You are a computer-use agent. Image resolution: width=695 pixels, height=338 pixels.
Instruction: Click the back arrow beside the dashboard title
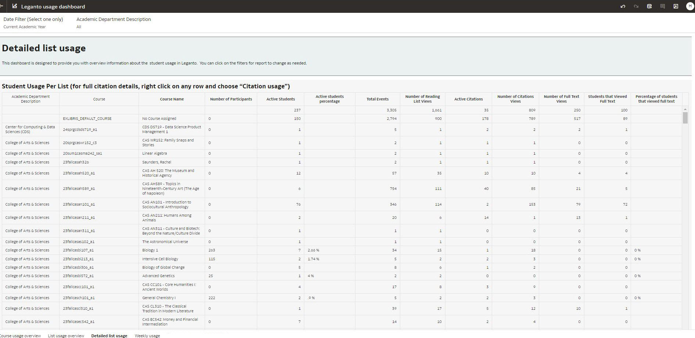click(x=1, y=6)
